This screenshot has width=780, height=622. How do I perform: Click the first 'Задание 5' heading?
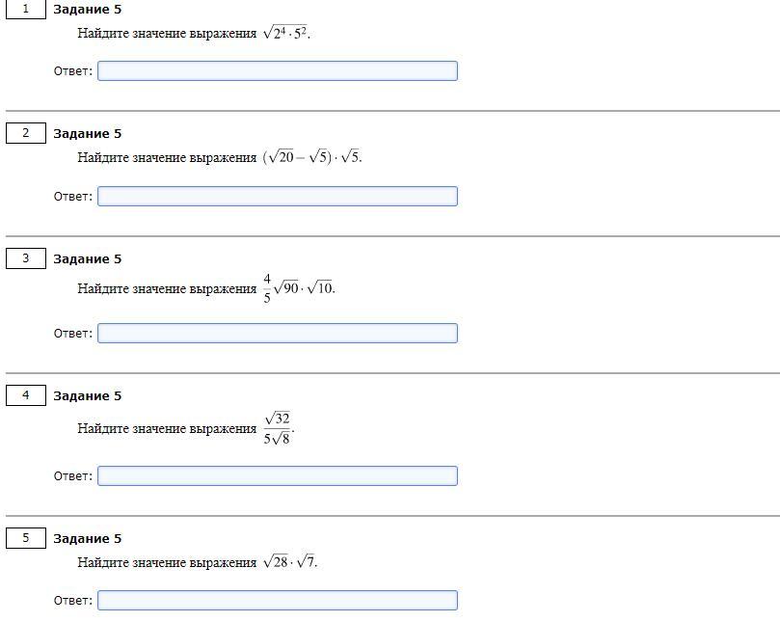pos(88,10)
